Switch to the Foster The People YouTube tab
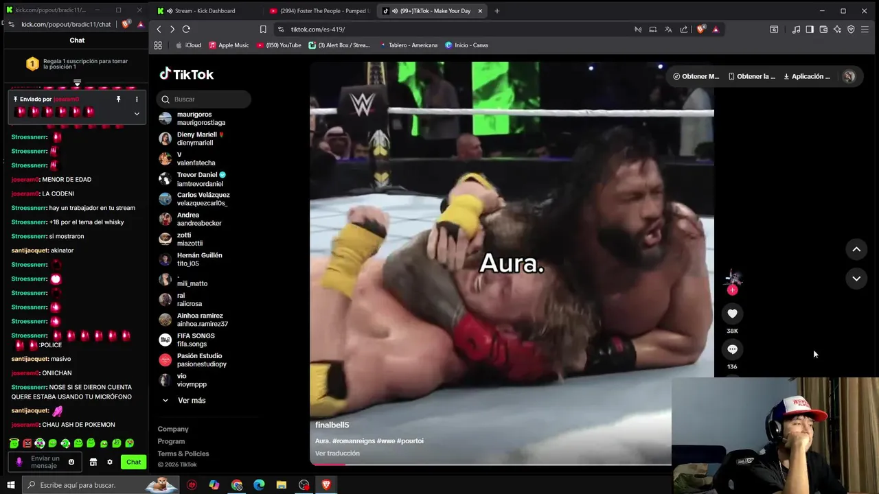The height and width of the screenshot is (494, 879). pos(319,11)
